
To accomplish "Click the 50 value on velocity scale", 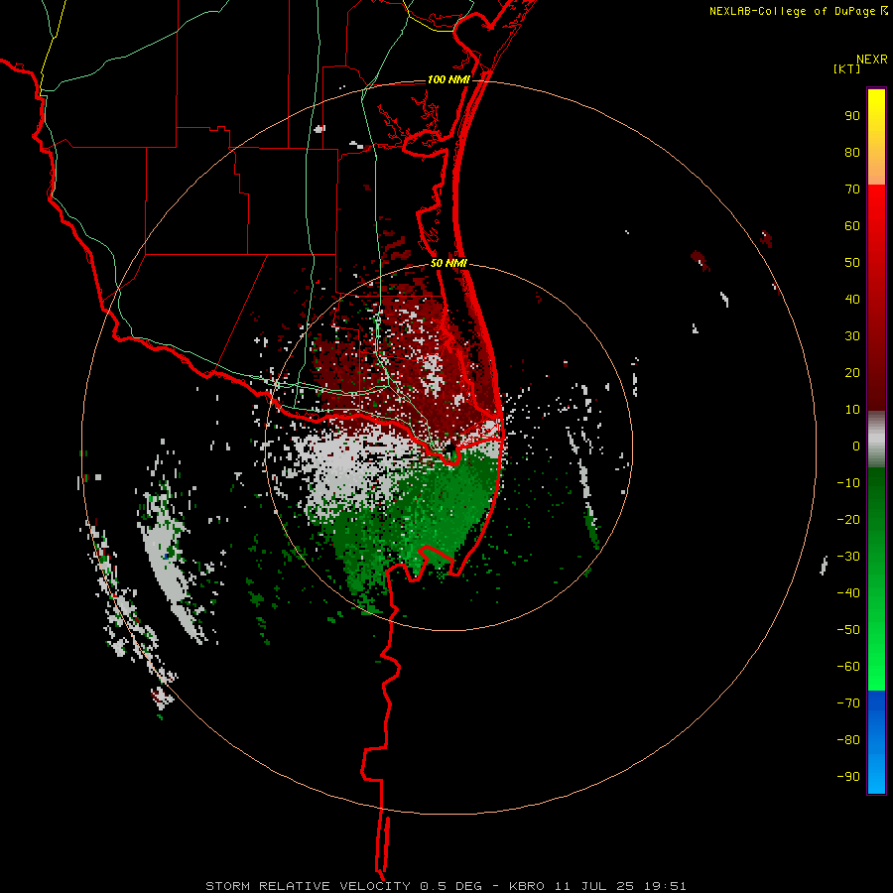I will (852, 263).
